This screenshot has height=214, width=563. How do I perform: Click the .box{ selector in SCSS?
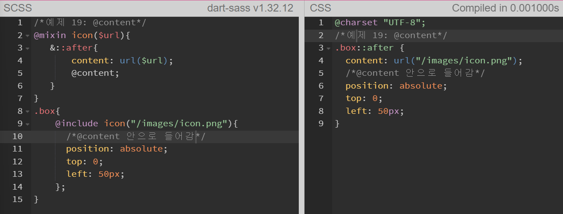click(47, 111)
